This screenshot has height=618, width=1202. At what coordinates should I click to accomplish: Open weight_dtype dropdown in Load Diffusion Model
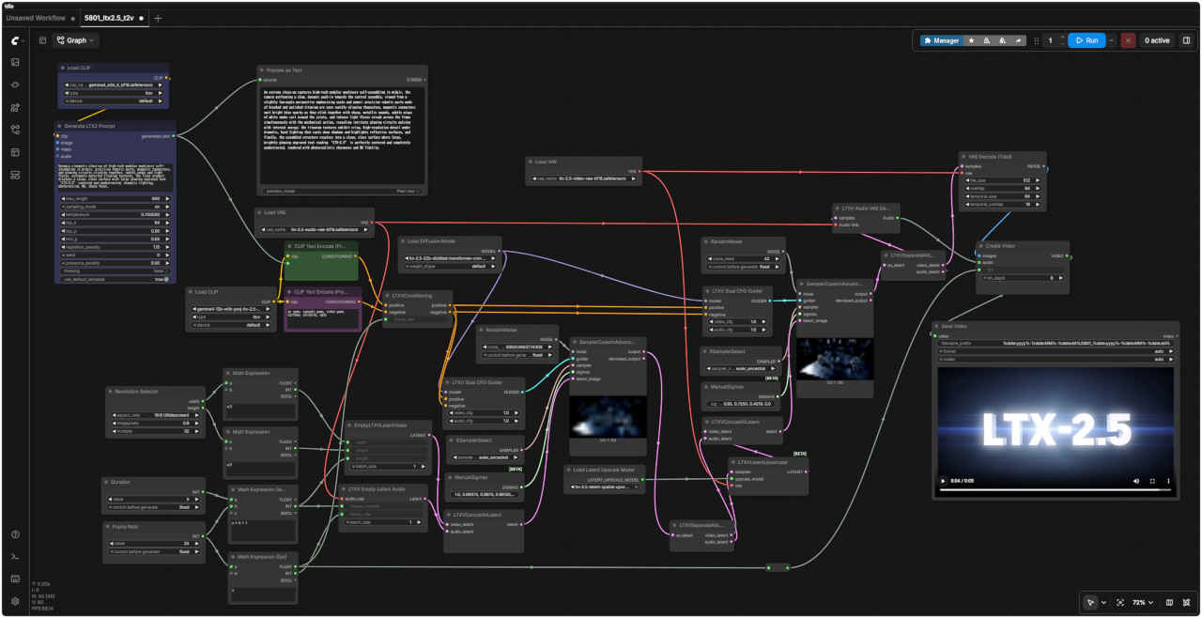pyautogui.click(x=450, y=266)
